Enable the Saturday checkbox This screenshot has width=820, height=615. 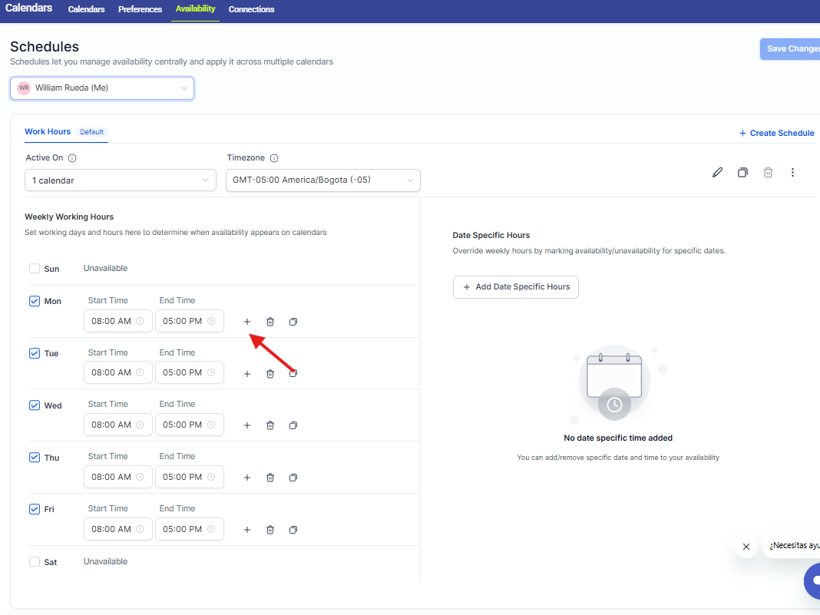(35, 562)
